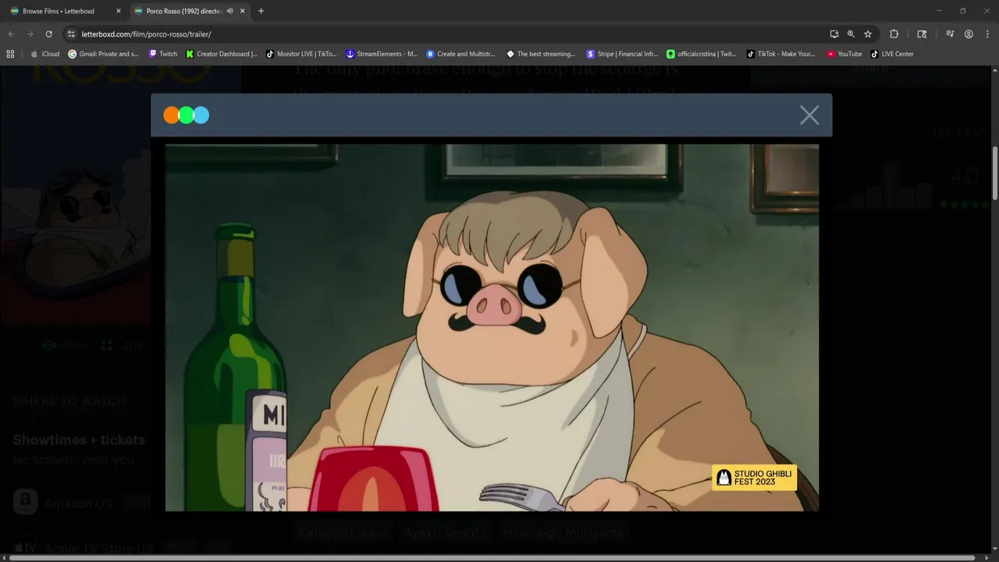
Task: Open the Apps grid in bookmarks bar
Action: tap(10, 54)
